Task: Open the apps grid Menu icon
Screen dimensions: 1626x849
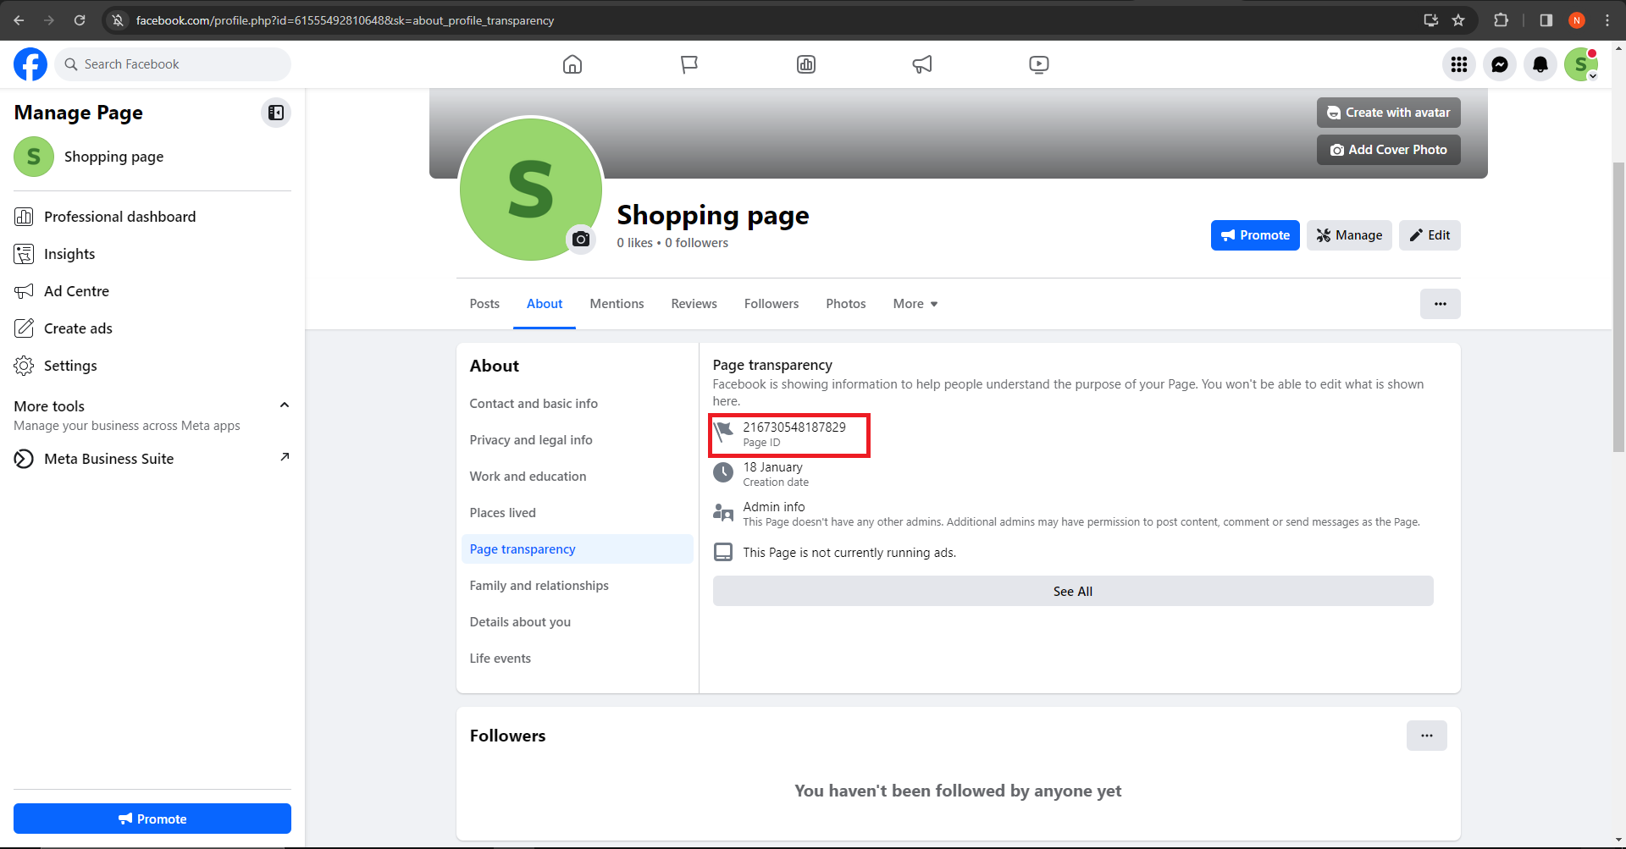Action: [1459, 64]
